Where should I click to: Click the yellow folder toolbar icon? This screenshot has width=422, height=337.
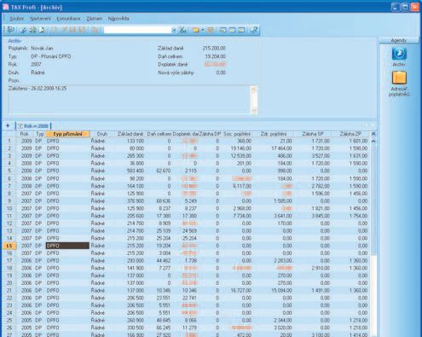click(x=196, y=30)
